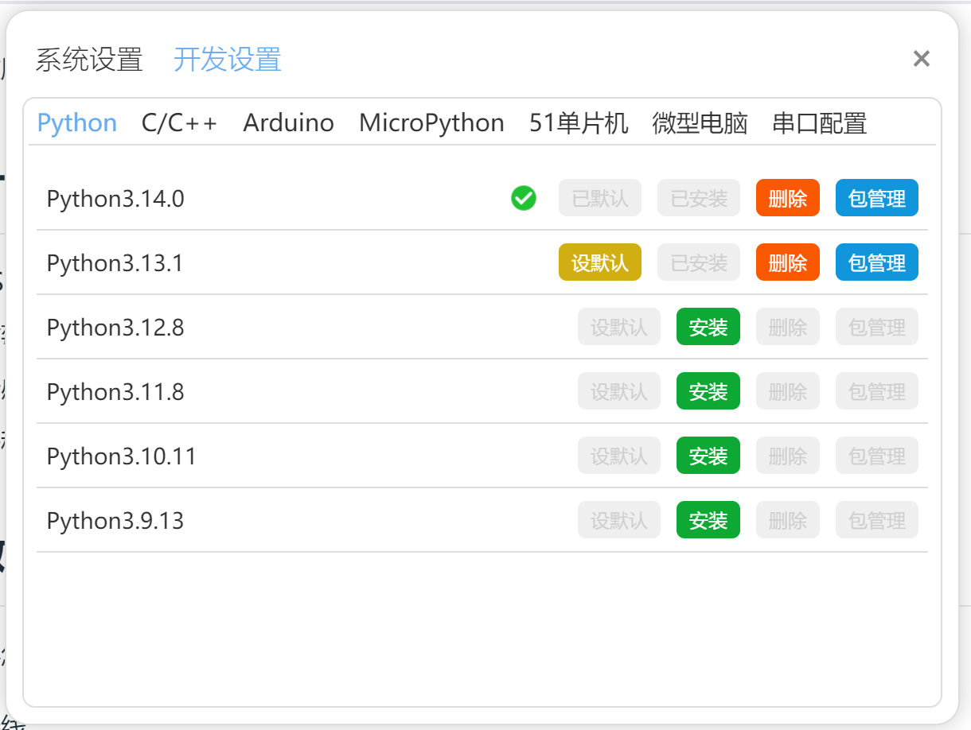Delete Python3.13.1 with the 删除 button

(788, 262)
